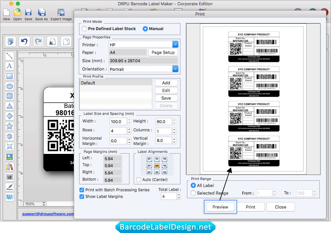The image size is (331, 233).
Task: Choose top-left label alignment icon
Action: pos(149,159)
